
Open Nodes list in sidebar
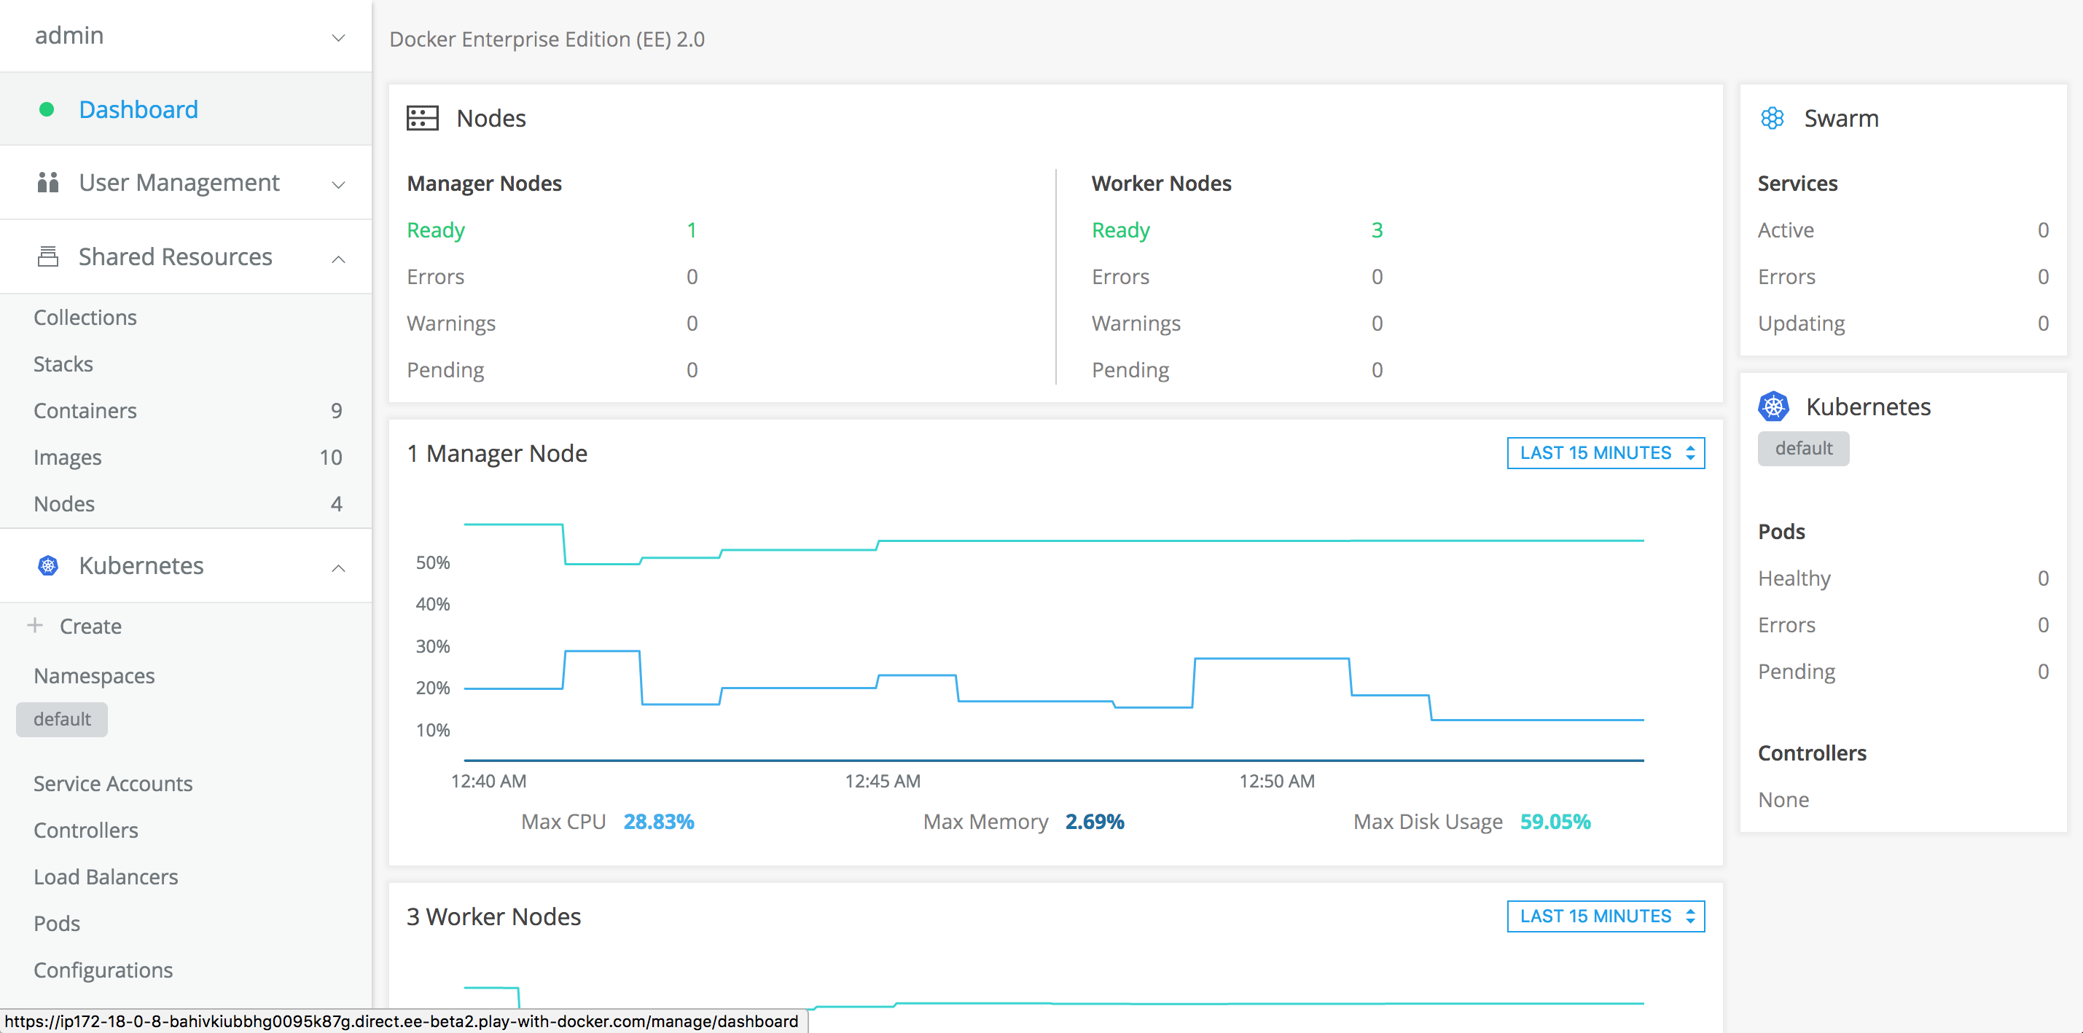pos(64,503)
